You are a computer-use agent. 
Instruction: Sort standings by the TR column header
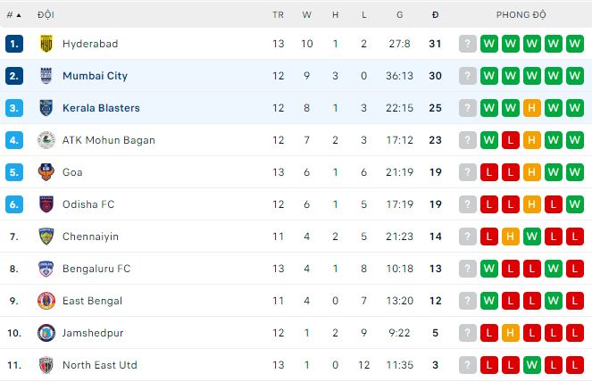(x=278, y=15)
